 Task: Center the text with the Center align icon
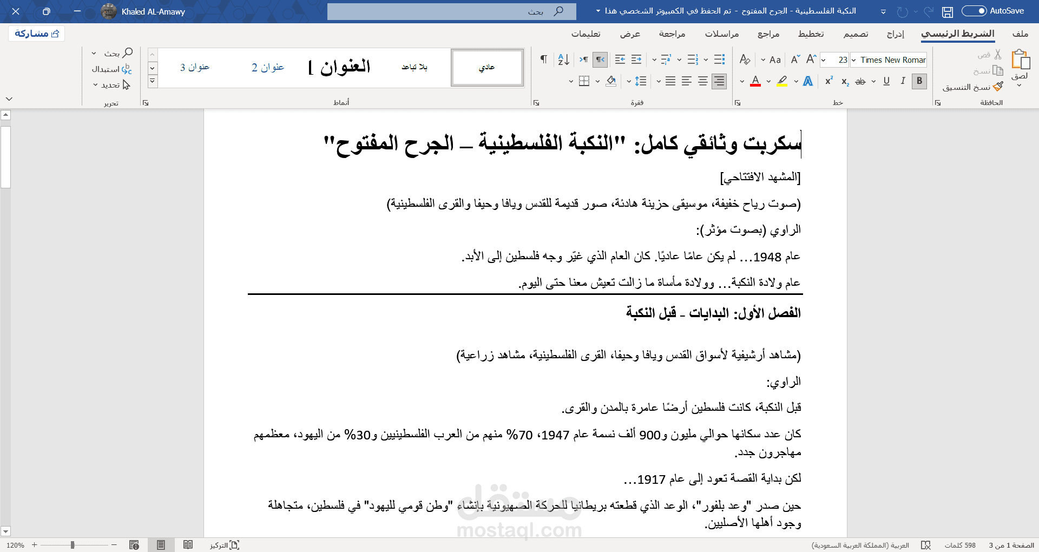(703, 81)
